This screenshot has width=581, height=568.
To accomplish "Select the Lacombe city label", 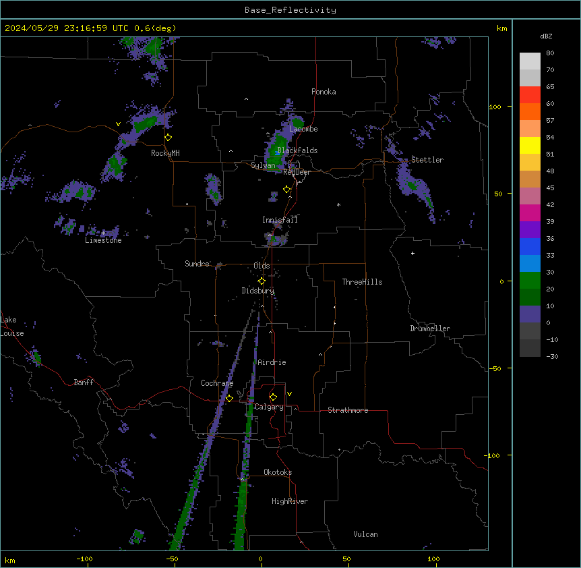I will (x=303, y=129).
